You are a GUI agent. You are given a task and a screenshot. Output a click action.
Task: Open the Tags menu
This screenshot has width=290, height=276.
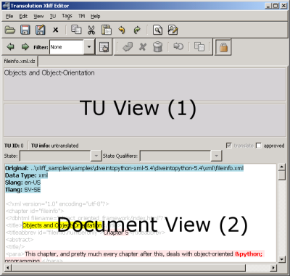click(67, 16)
